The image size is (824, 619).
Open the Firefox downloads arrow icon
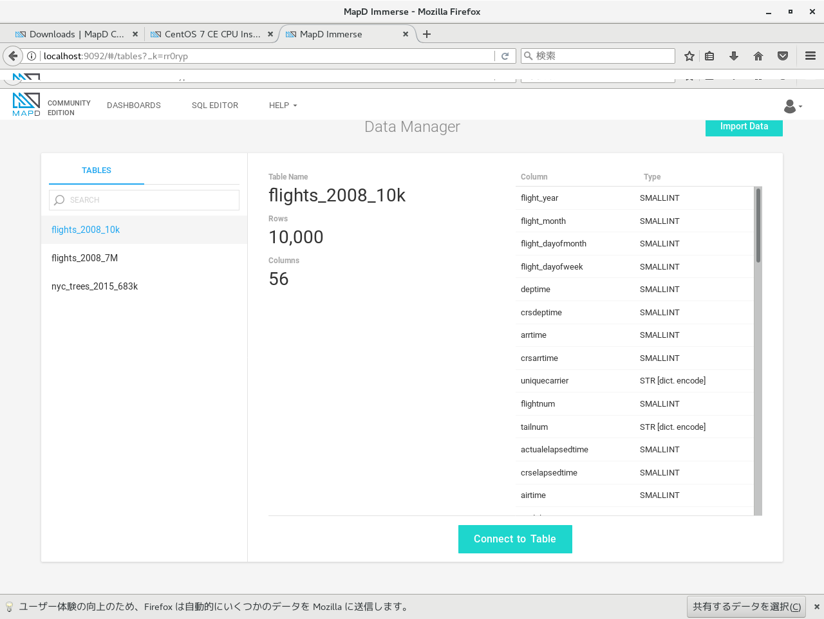(x=734, y=56)
